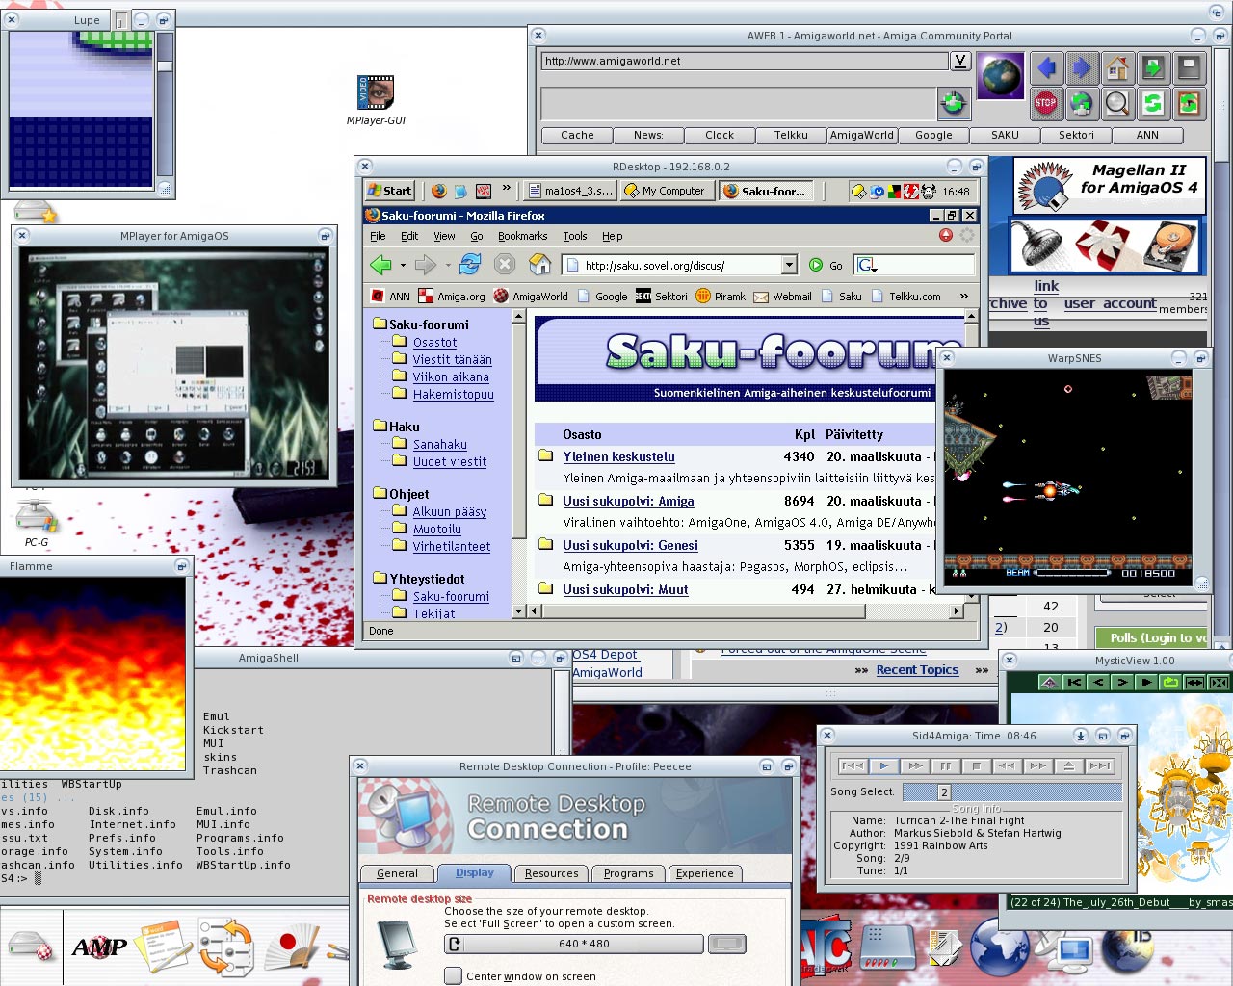Open the MPlayer-GUI desktop icon
The height and width of the screenshot is (986, 1233).
click(x=376, y=100)
